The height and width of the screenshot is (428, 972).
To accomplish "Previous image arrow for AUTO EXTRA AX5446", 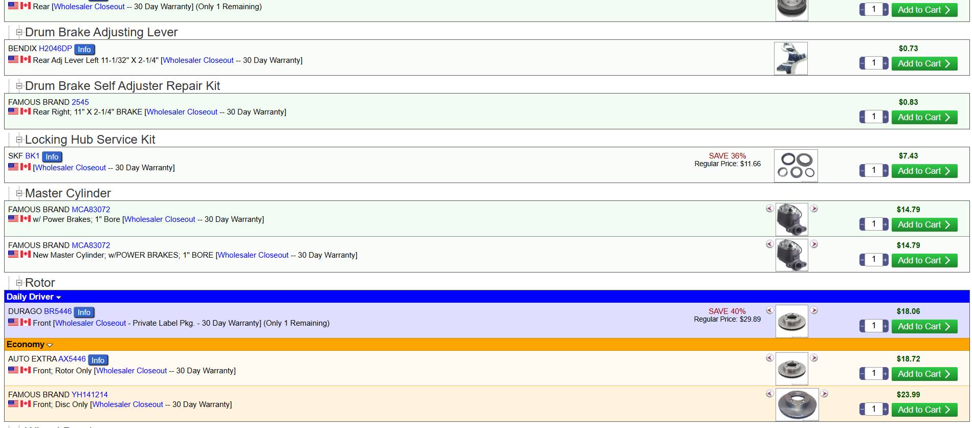I will click(769, 358).
